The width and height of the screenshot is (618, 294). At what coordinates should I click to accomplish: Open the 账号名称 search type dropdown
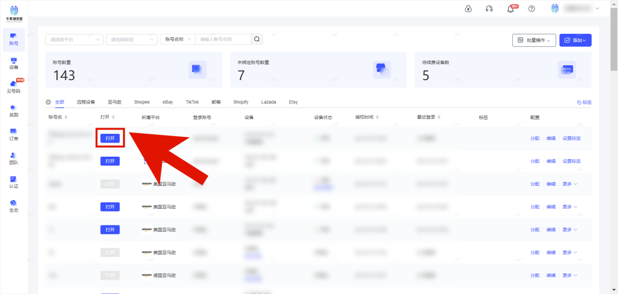pyautogui.click(x=177, y=39)
